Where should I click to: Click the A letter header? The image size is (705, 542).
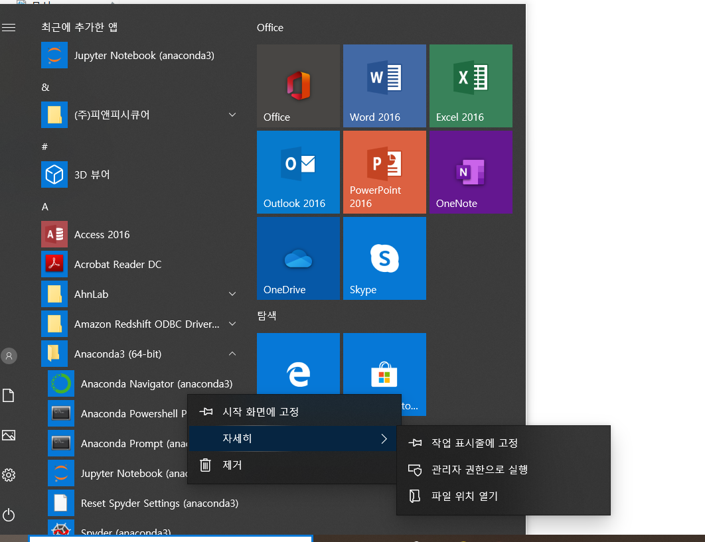[x=45, y=207]
